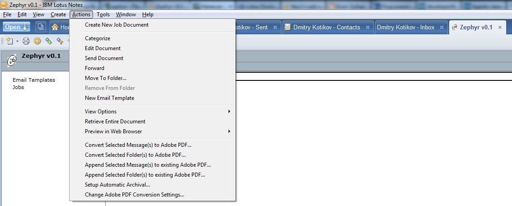Image resolution: width=512 pixels, height=206 pixels.
Task: Choose Create New Job Document menu item
Action: (x=116, y=25)
